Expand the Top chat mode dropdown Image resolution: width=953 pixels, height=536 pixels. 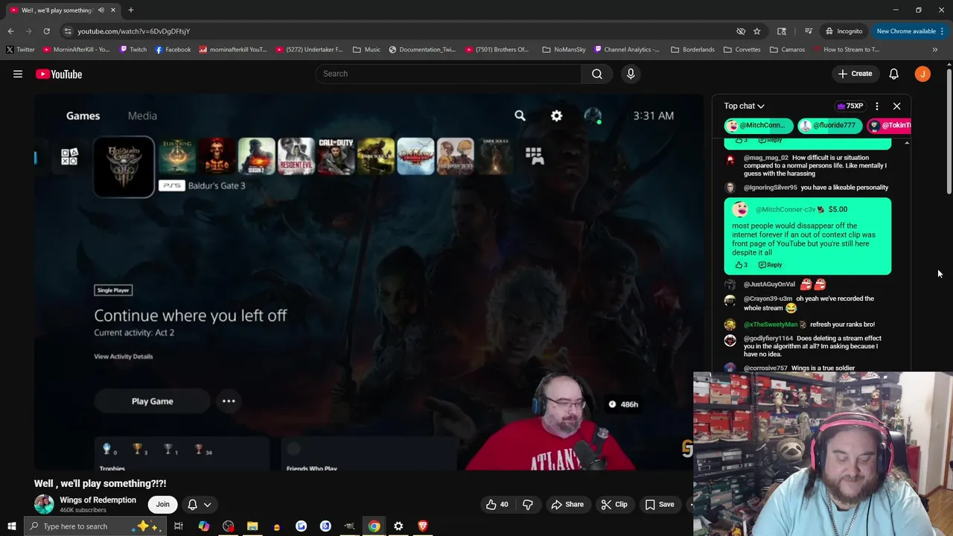[744, 106]
